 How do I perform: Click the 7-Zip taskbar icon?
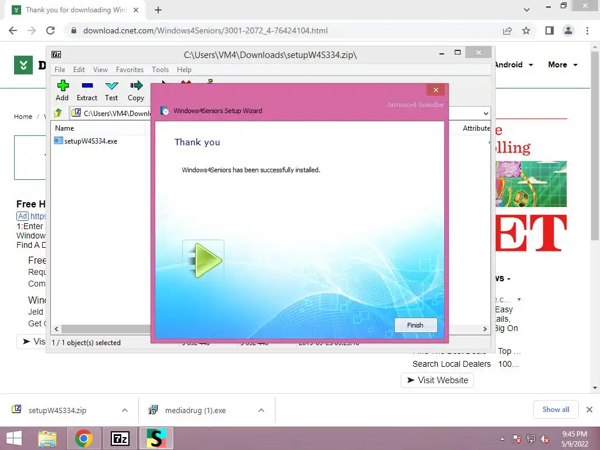coord(120,438)
